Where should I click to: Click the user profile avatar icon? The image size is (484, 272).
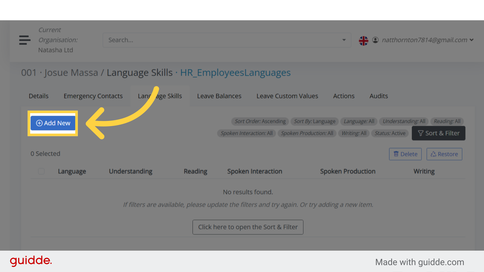pos(375,40)
